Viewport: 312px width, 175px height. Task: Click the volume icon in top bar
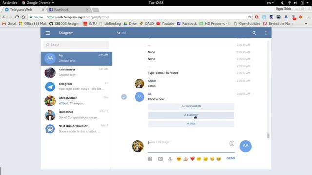tap(295, 3)
